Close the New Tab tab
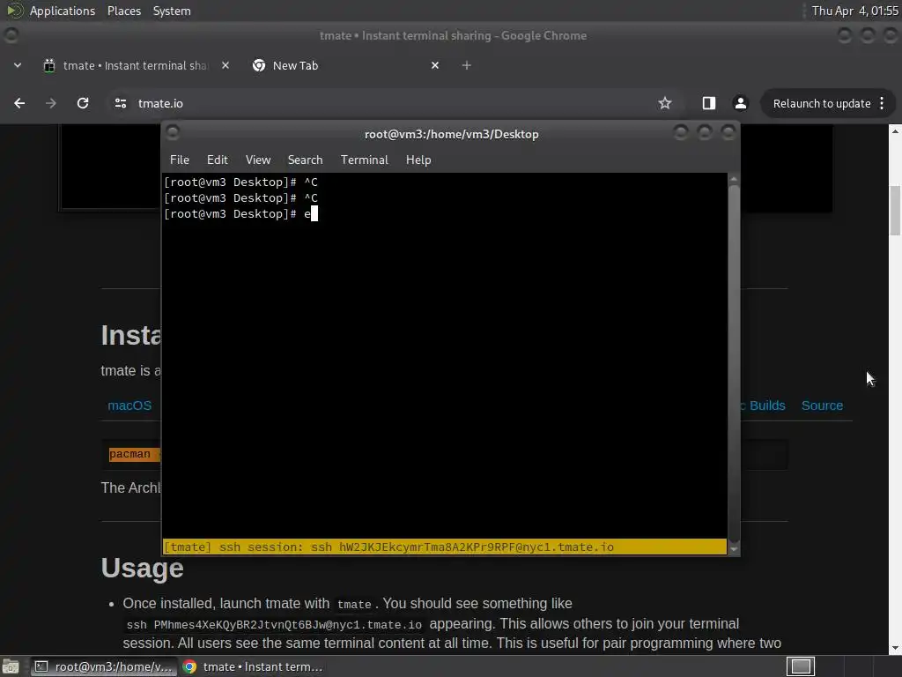Image resolution: width=902 pixels, height=677 pixels. pyautogui.click(x=435, y=65)
